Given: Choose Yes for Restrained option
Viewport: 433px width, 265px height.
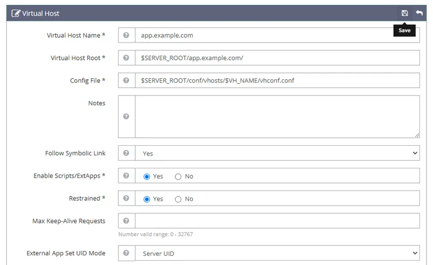Looking at the screenshot, I should coord(147,199).
